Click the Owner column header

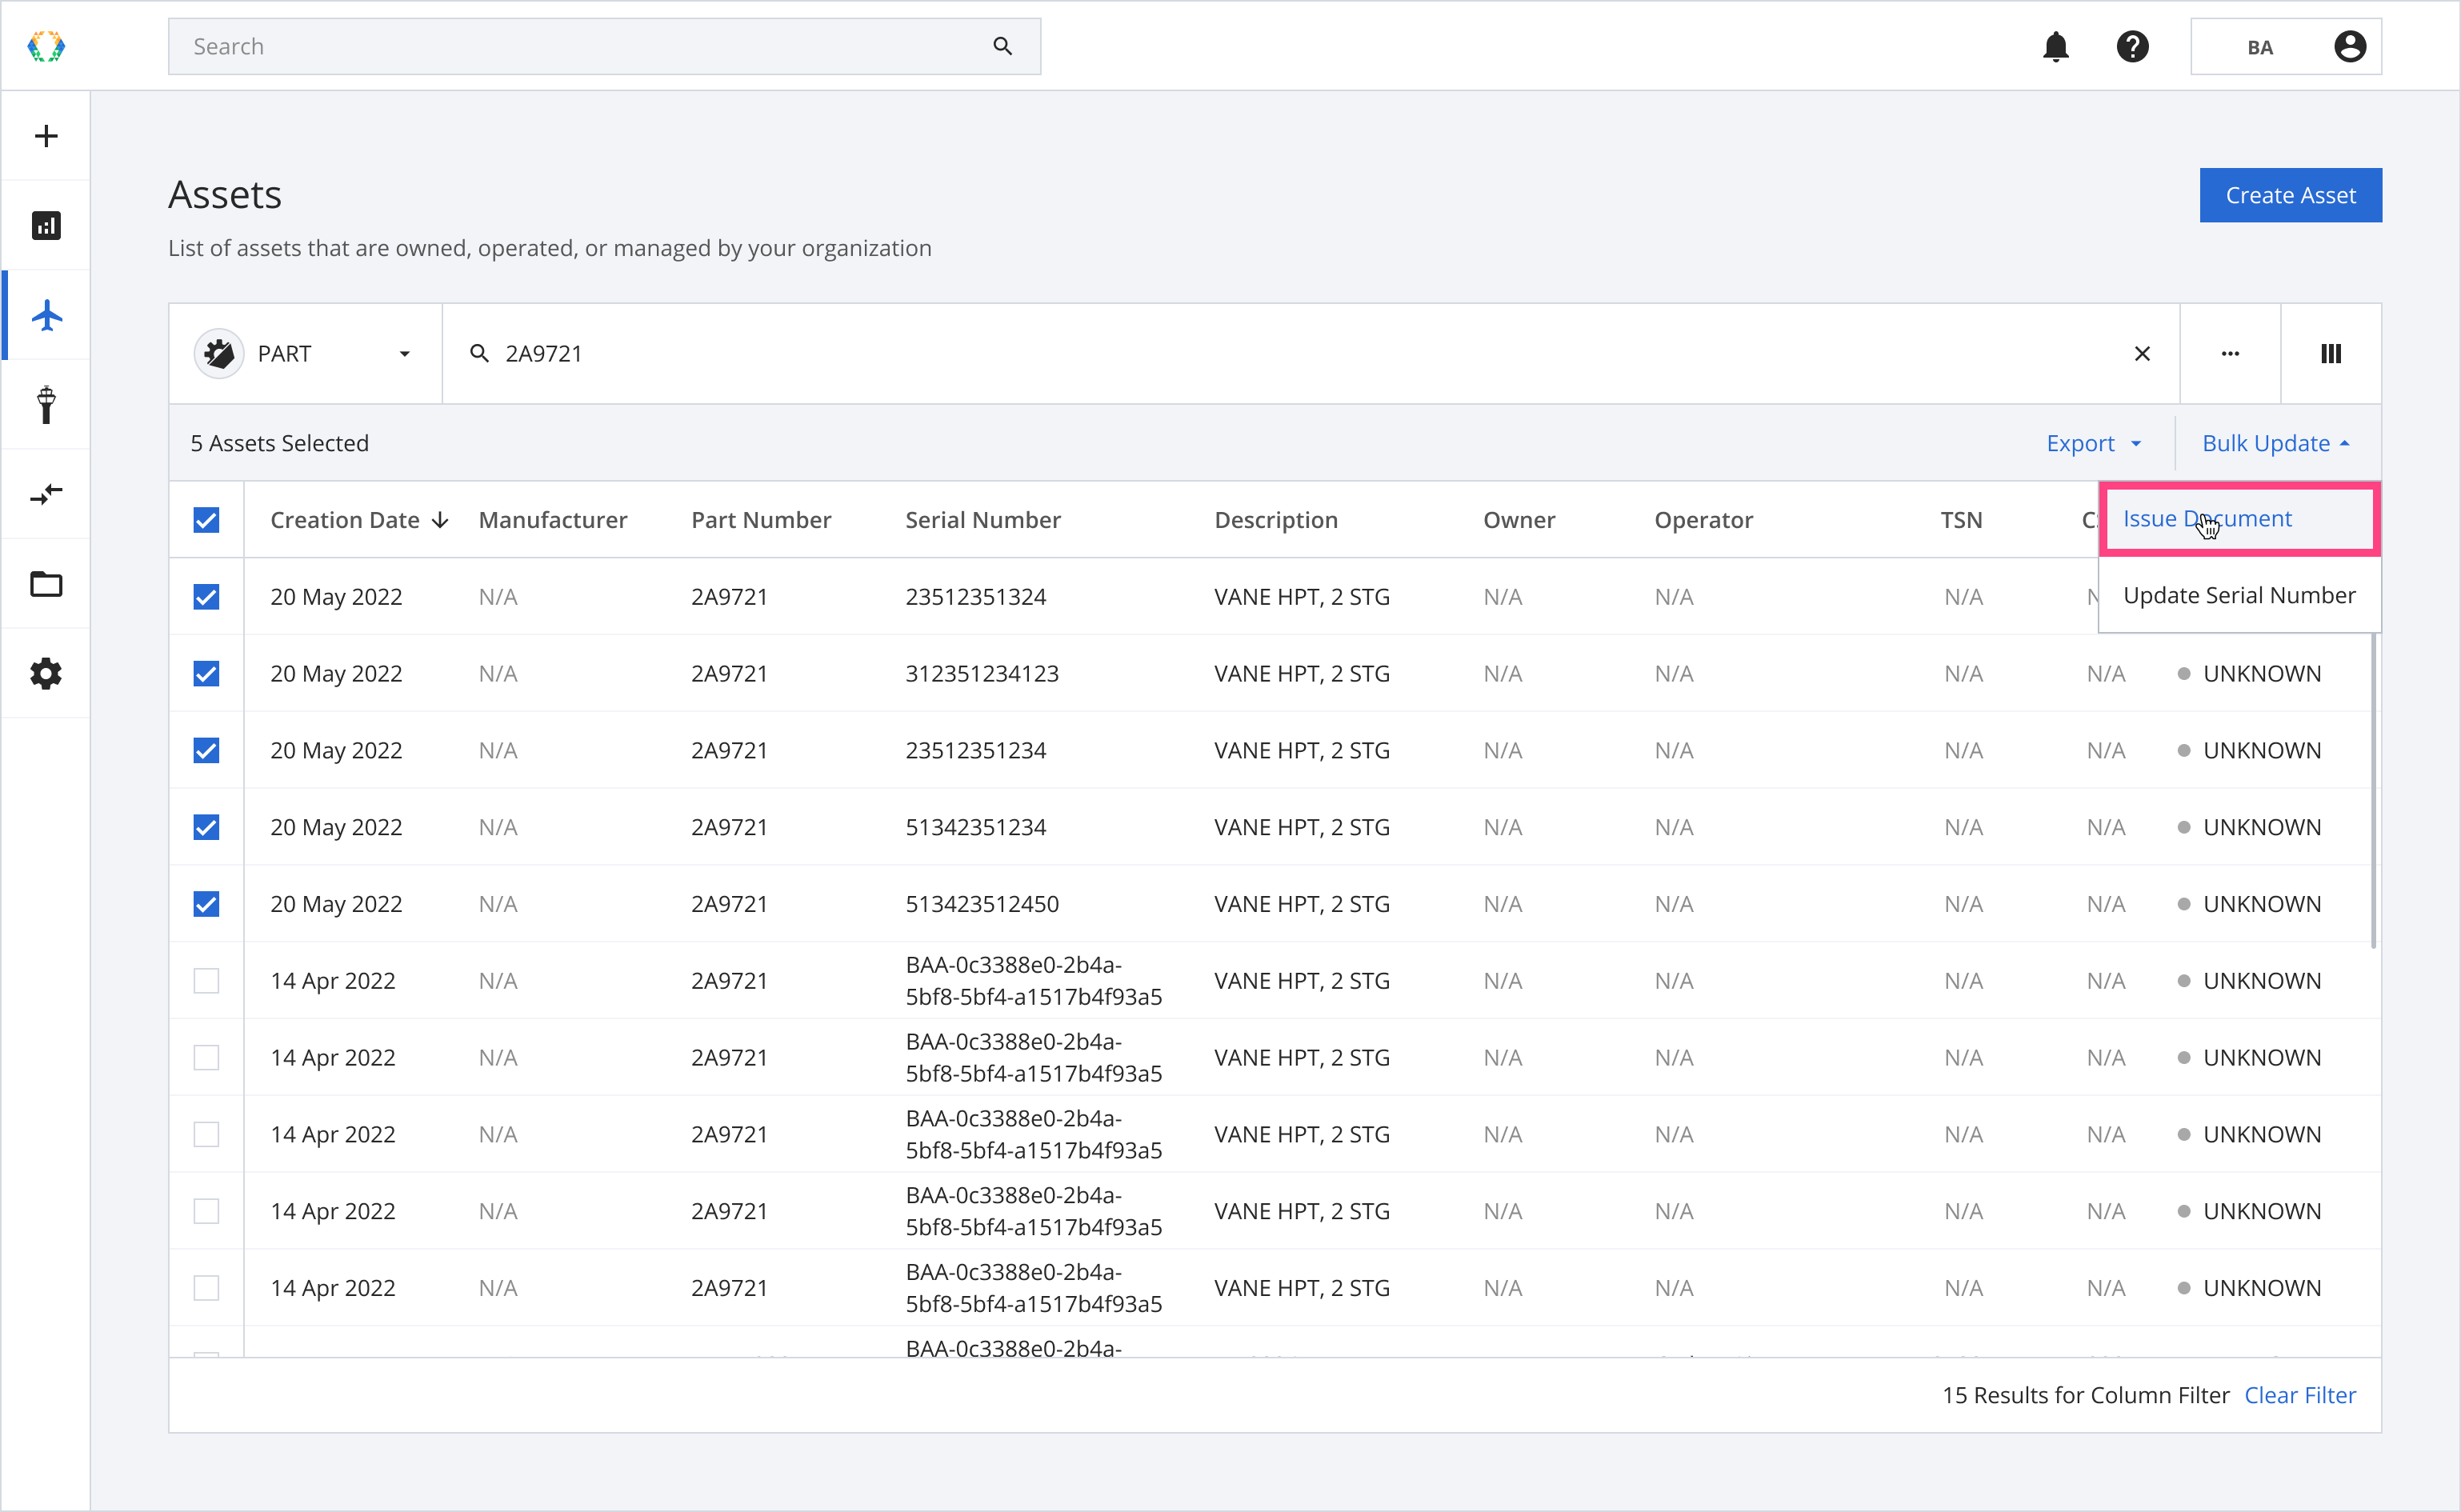[1519, 520]
